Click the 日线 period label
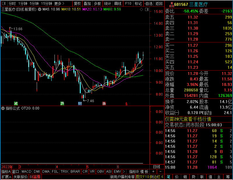Viewport: 233px width, 180px height. [x=157, y=167]
